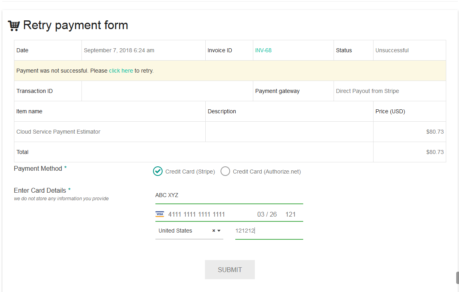Click the card number field 4111 1111 1111 1111
459x292 pixels.
197,214
